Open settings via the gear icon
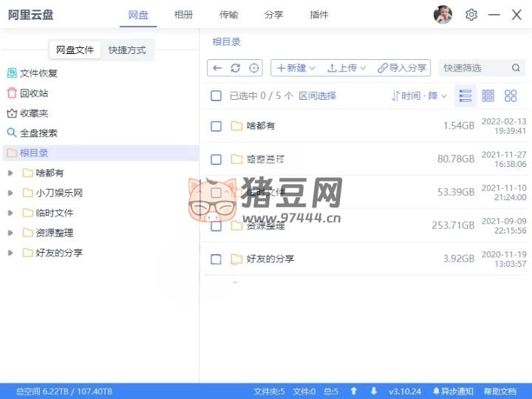Viewport: 532px width, 399px height. click(x=471, y=15)
